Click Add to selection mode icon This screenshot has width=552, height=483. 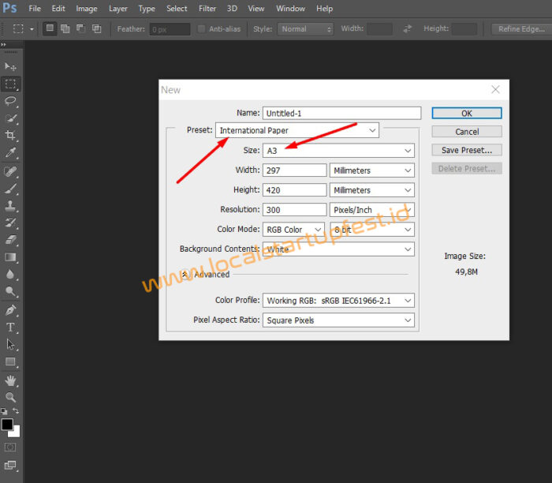[x=65, y=28]
